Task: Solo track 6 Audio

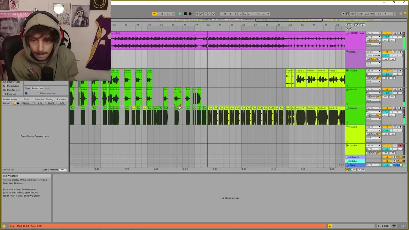Action: 395,127
